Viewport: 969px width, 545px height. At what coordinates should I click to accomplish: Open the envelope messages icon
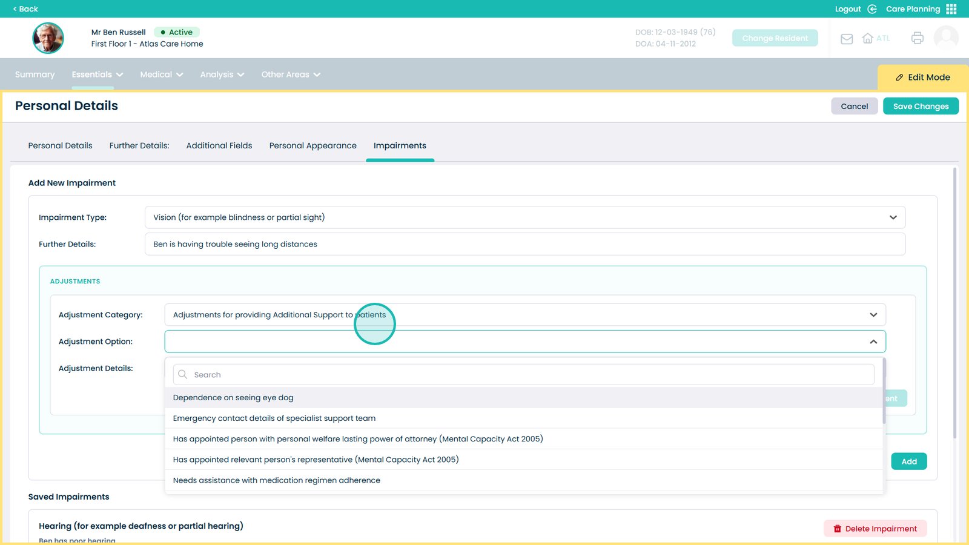click(846, 38)
